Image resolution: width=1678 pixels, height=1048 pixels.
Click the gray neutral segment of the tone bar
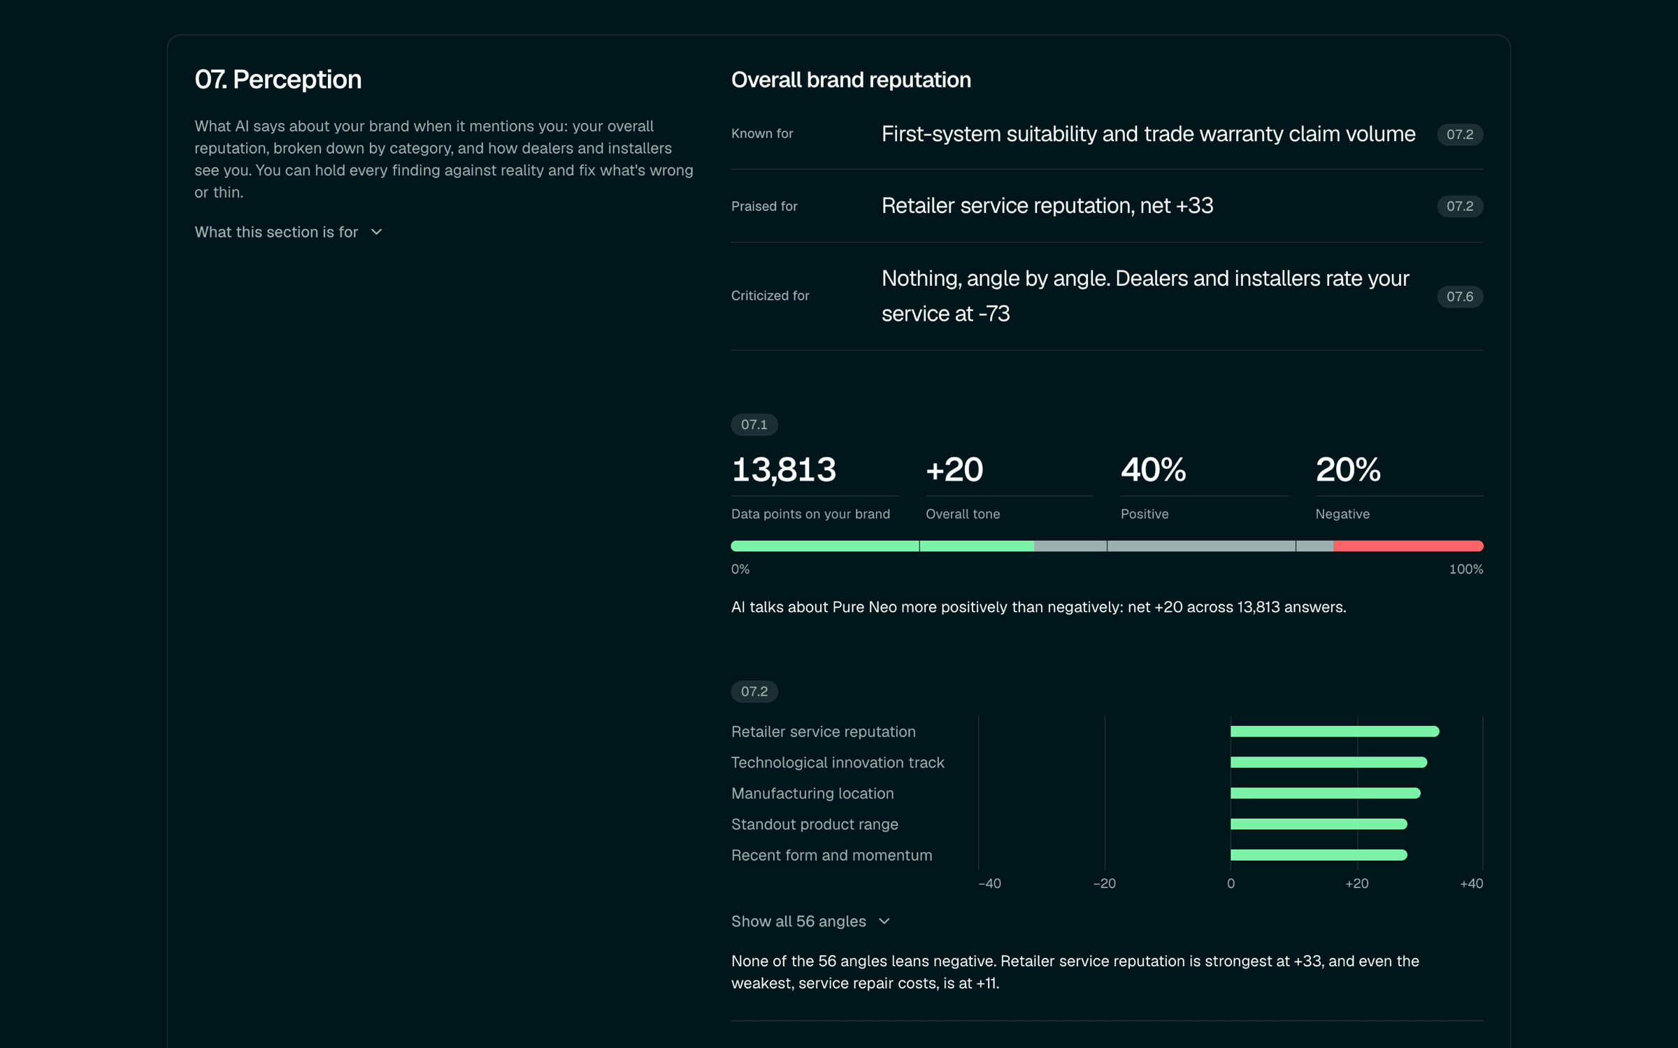tap(1184, 546)
